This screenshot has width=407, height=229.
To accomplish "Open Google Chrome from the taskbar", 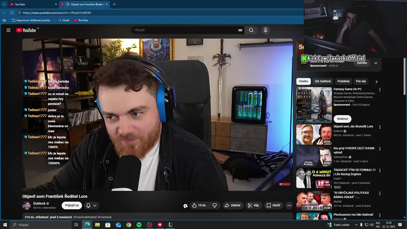I will tap(128, 225).
